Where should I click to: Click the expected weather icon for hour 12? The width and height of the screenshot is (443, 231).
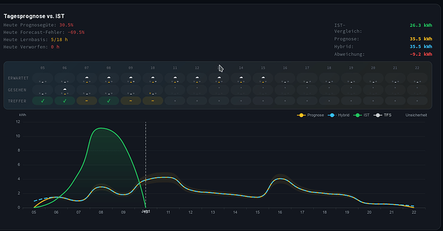(197, 78)
